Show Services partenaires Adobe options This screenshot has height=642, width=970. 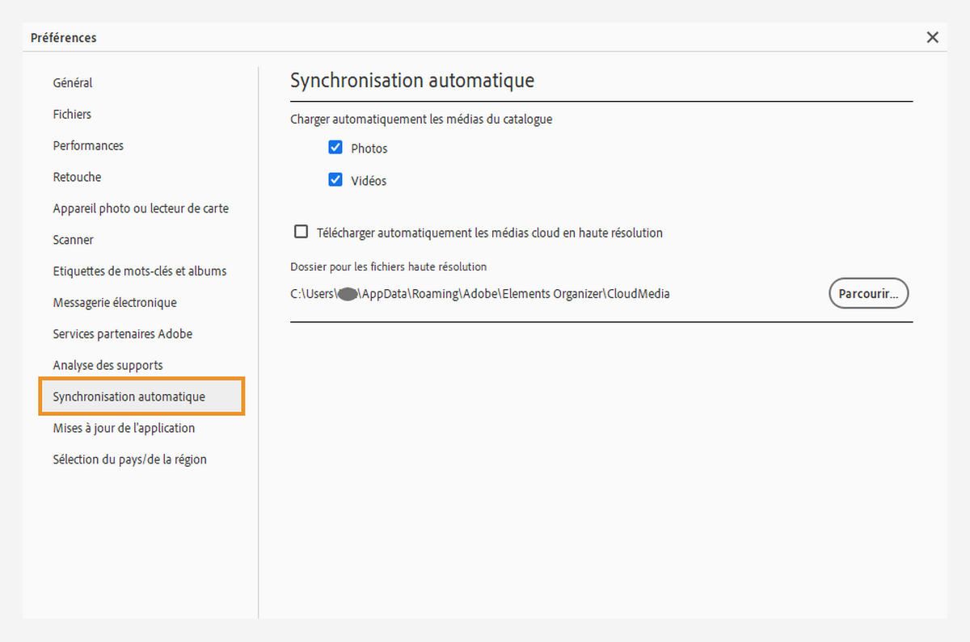click(x=123, y=334)
